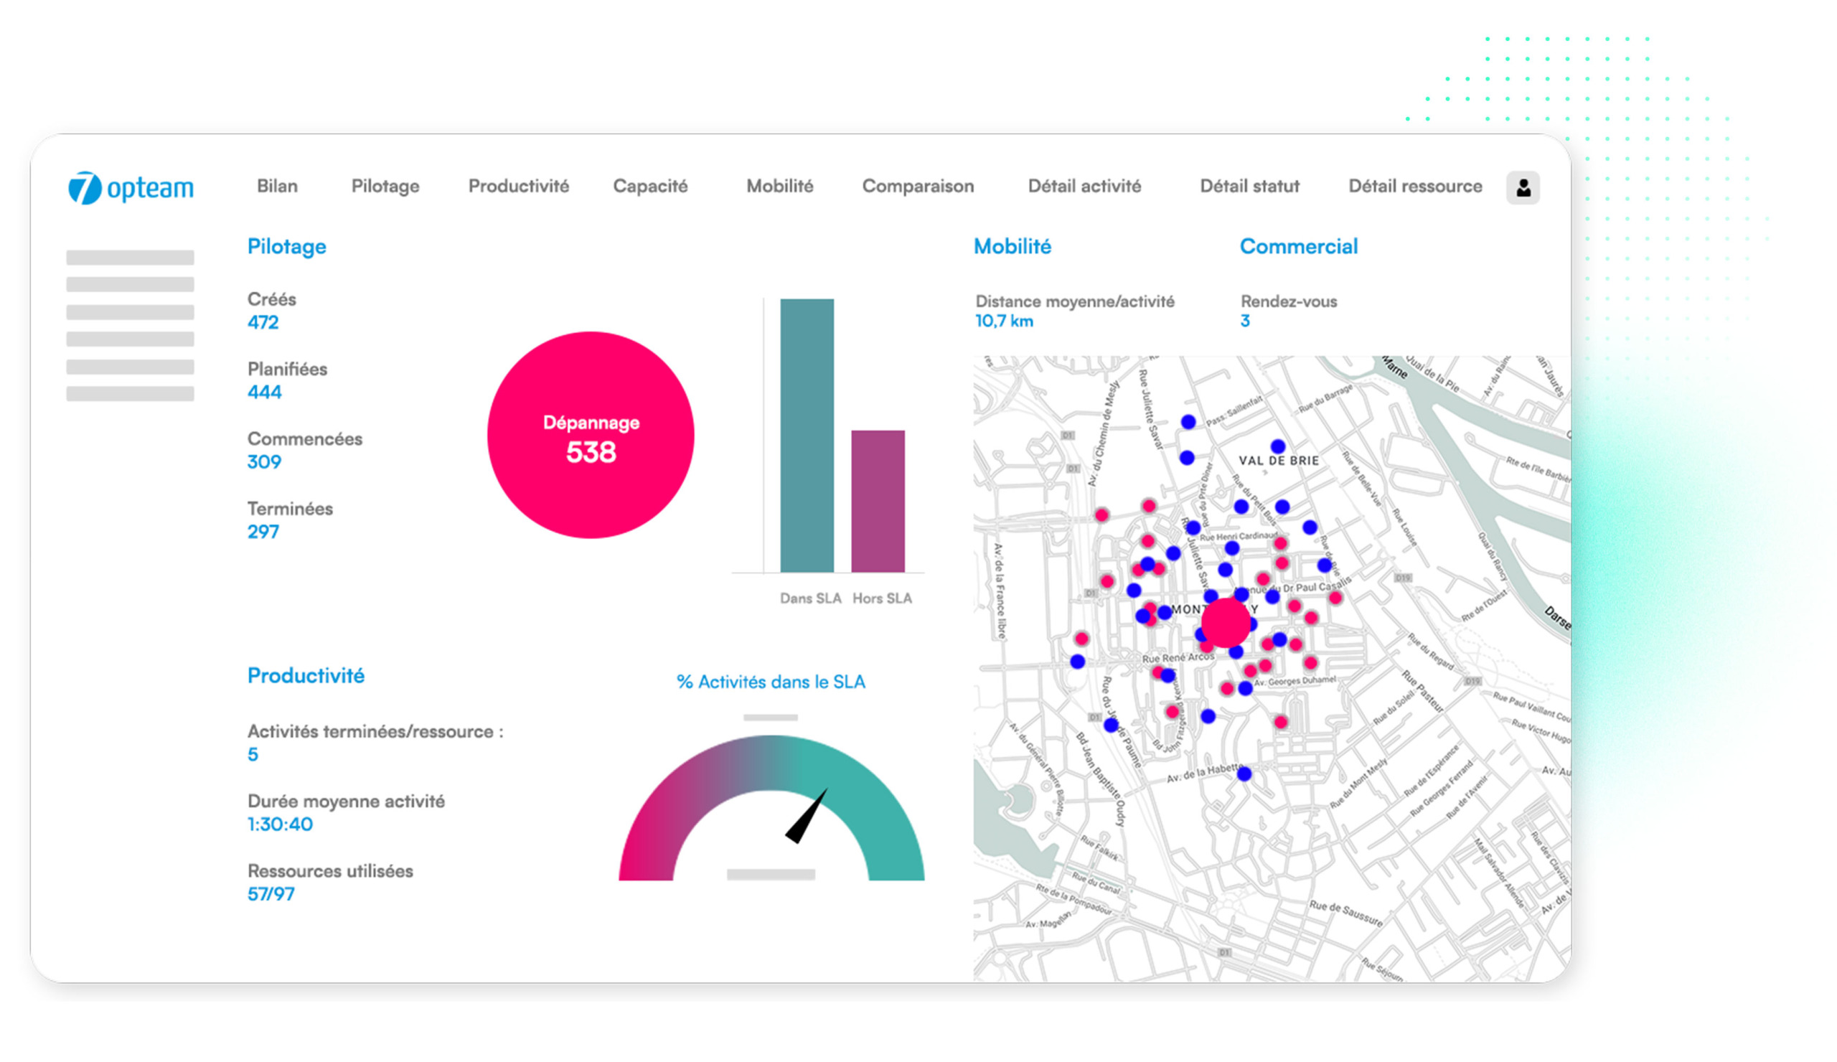This screenshot has width=1837, height=1062.
Task: Open the Mobilité navigation tab
Action: tap(779, 187)
